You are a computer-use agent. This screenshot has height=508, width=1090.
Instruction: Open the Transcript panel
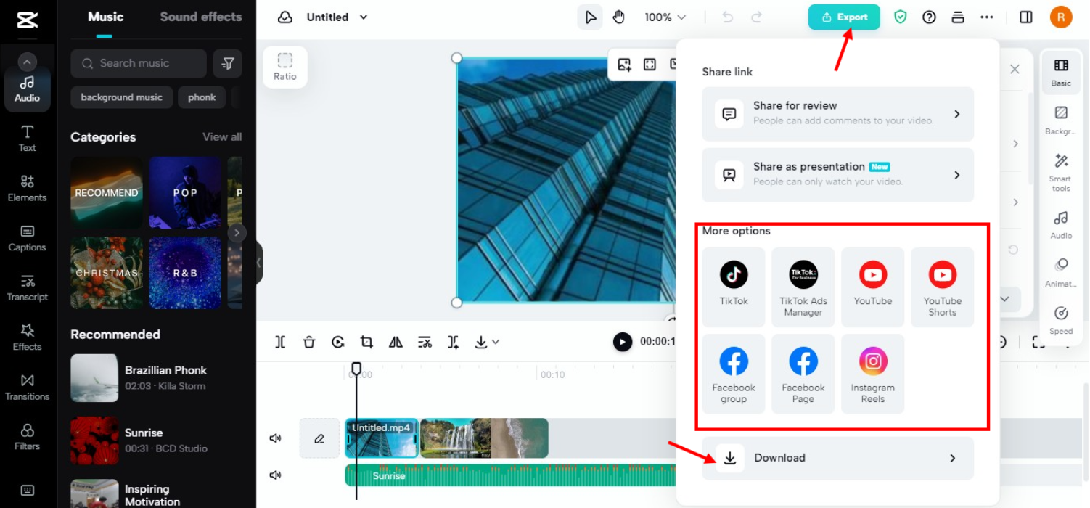point(28,287)
